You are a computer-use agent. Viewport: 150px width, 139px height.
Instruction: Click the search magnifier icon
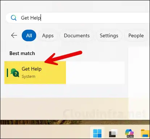tap(13, 18)
